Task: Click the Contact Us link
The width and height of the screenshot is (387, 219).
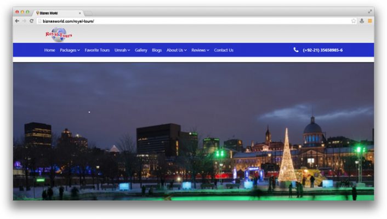Action: click(224, 50)
